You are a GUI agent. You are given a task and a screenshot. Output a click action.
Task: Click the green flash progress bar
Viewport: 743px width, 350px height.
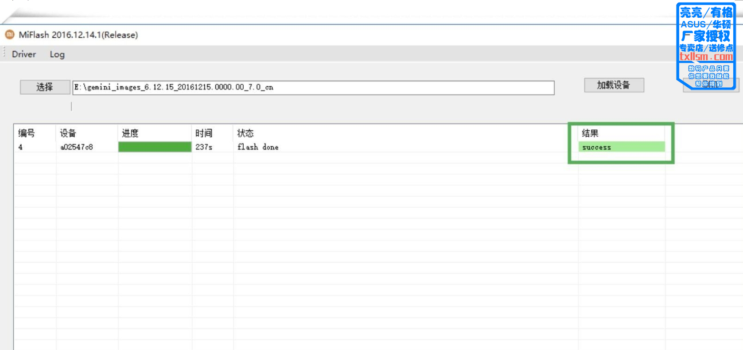point(155,147)
